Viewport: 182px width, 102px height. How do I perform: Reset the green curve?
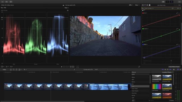pyautogui.click(x=179, y=29)
